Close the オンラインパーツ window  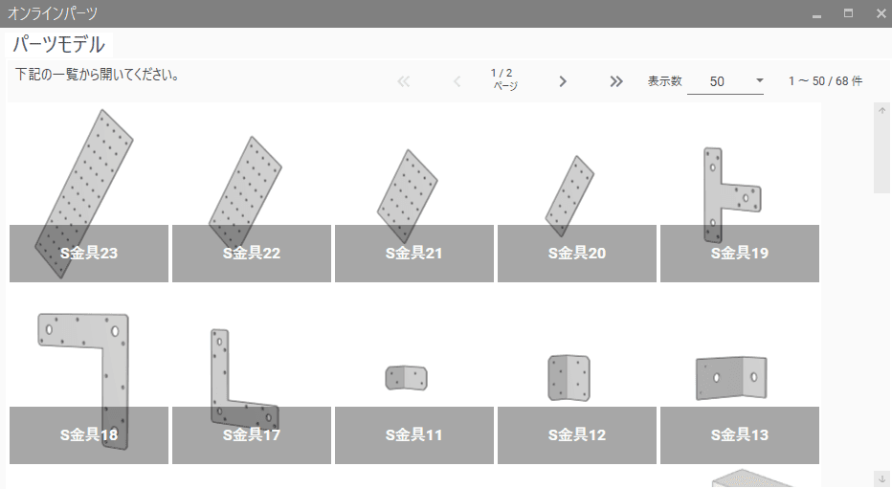(x=881, y=13)
